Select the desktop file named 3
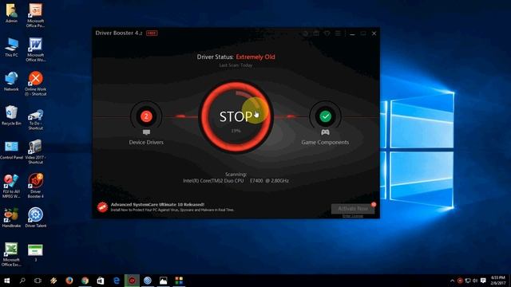This screenshot has width=511, height=287. pos(35,253)
